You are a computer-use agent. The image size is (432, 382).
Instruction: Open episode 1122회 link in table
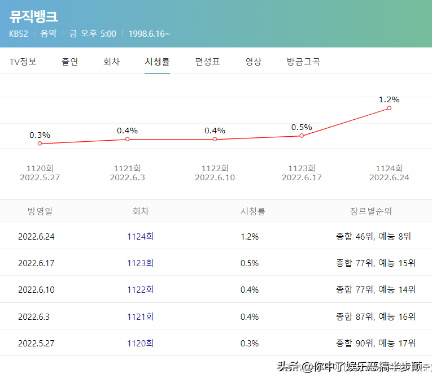(x=140, y=289)
